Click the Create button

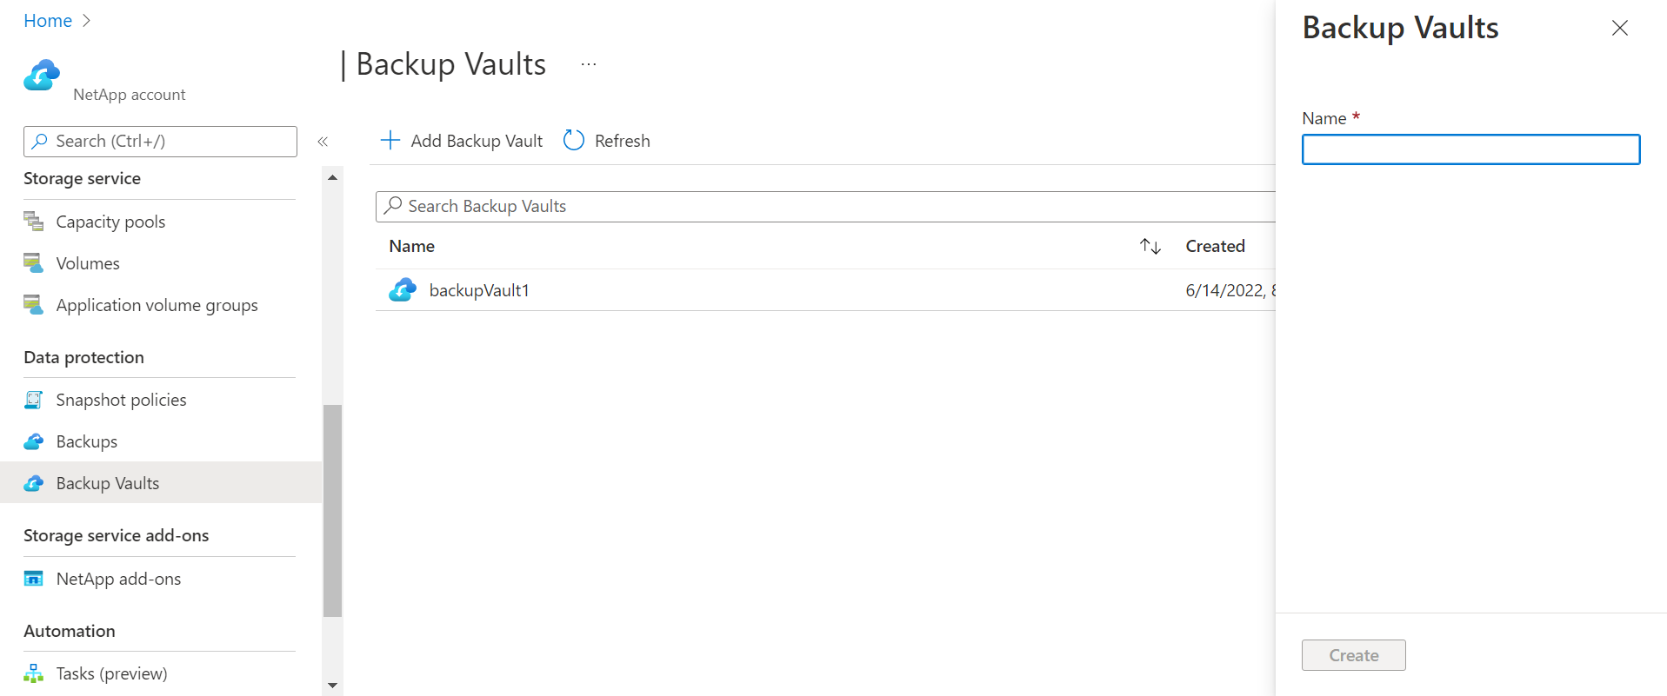[1353, 655]
